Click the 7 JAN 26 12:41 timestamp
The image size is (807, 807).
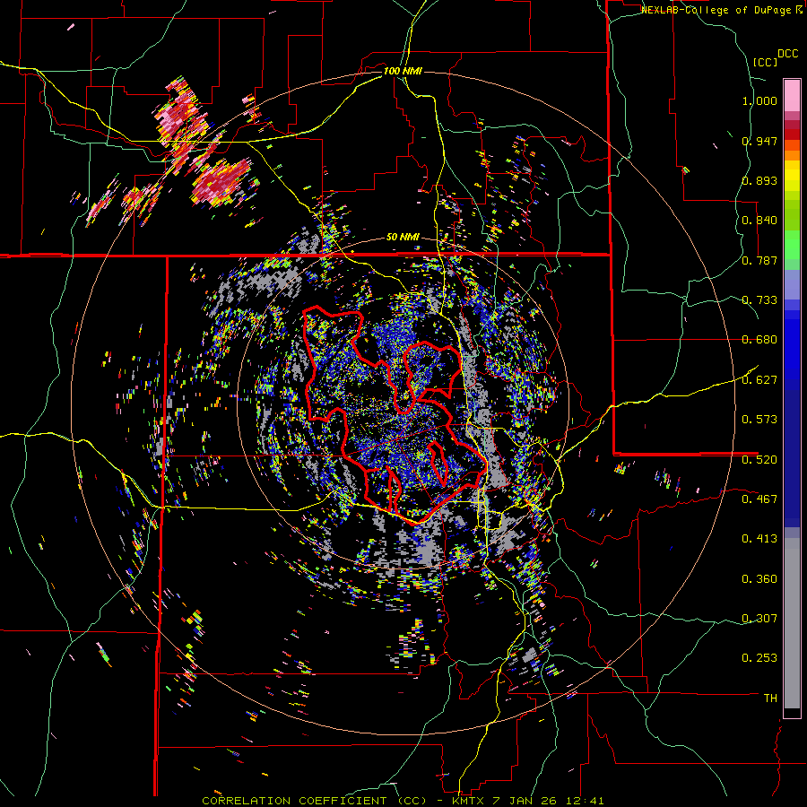coord(551,801)
